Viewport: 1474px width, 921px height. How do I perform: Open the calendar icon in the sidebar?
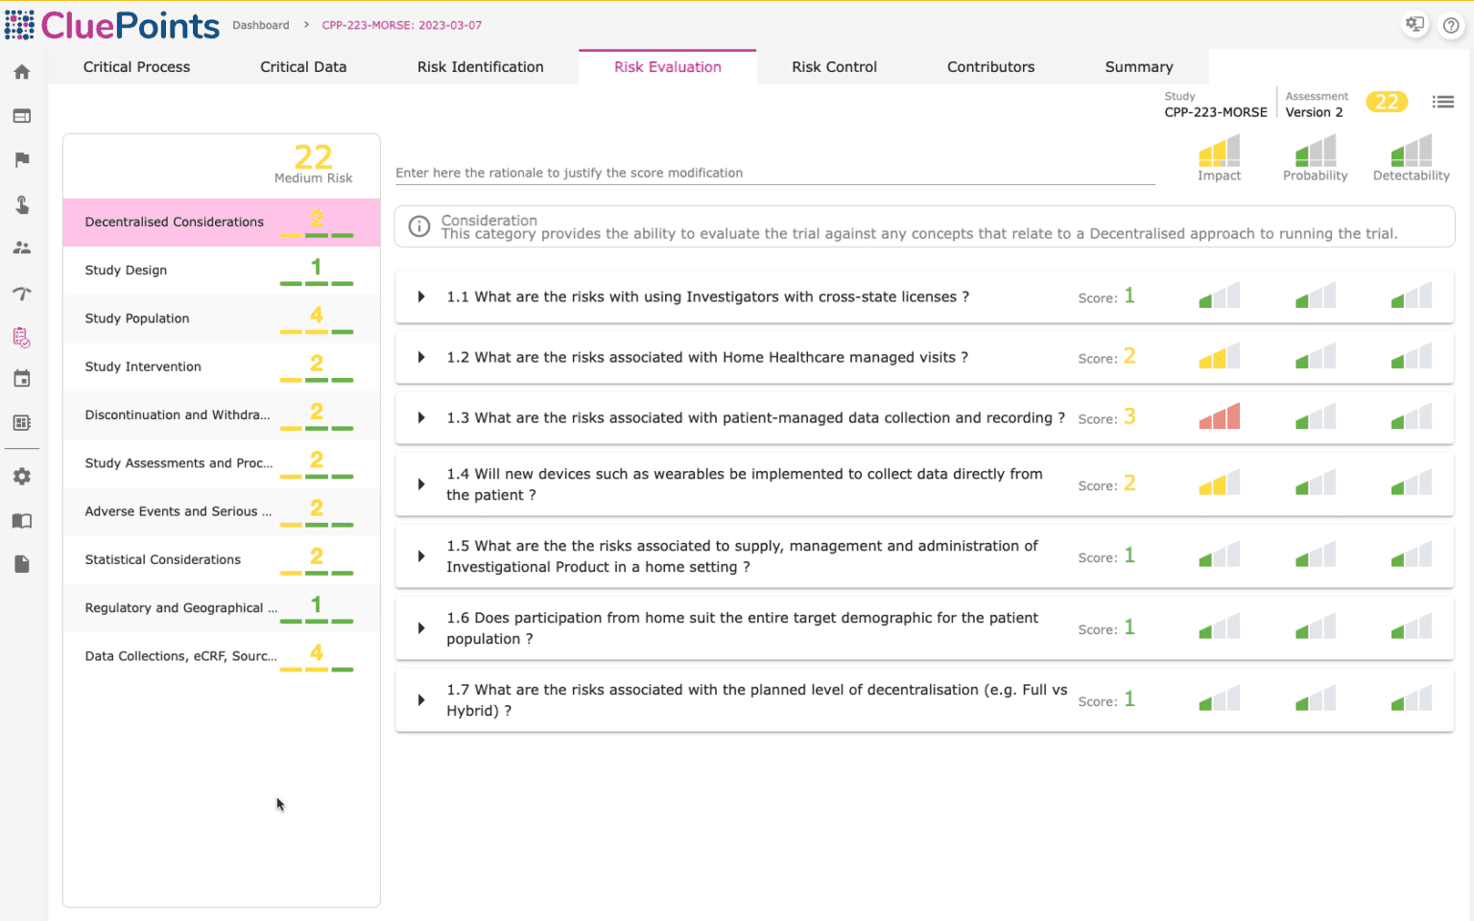click(x=22, y=378)
